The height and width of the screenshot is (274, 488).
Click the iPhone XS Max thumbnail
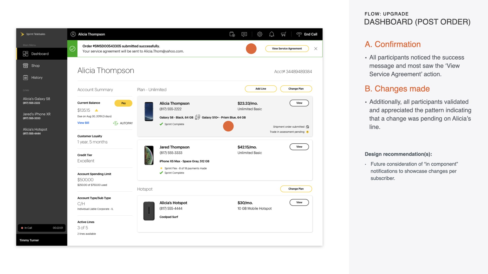[149, 155]
